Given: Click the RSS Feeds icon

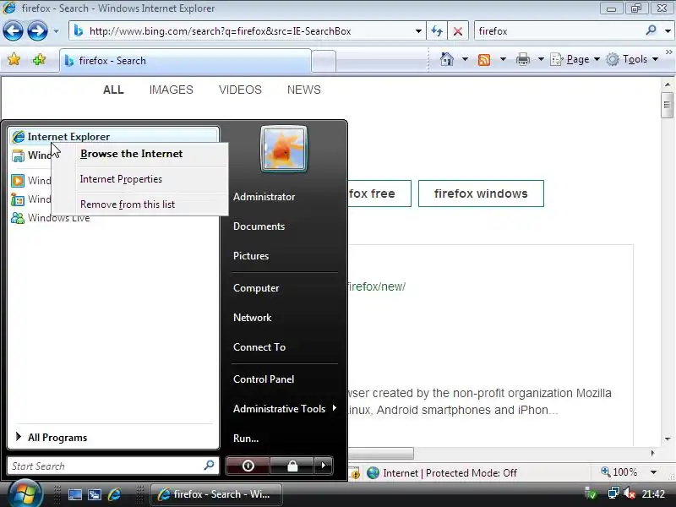Looking at the screenshot, I should pos(484,59).
